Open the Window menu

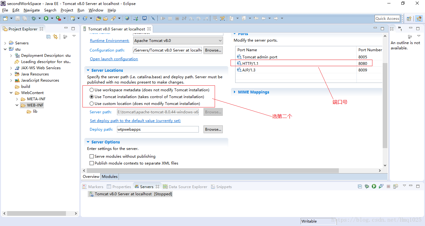tap(96, 10)
